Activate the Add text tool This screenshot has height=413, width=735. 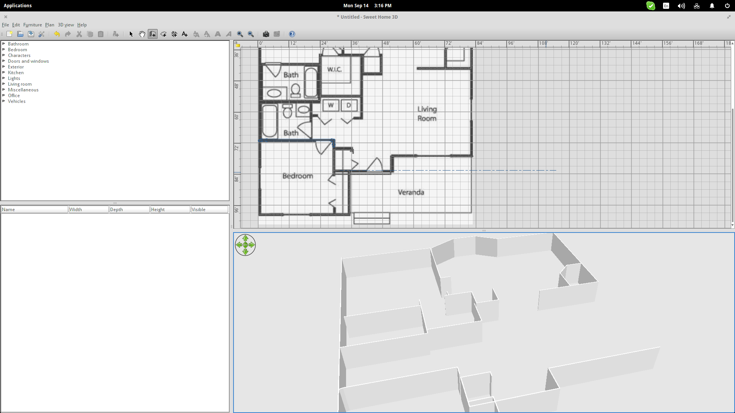[185, 34]
